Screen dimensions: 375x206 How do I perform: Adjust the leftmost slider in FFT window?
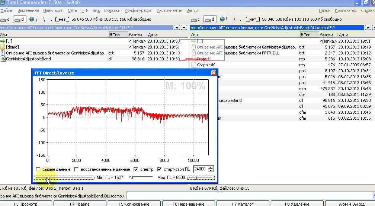(x=64, y=177)
